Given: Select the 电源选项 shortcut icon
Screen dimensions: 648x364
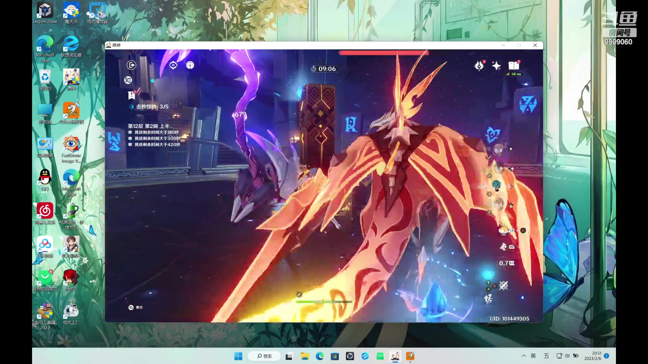Looking at the screenshot, I should [71, 216].
